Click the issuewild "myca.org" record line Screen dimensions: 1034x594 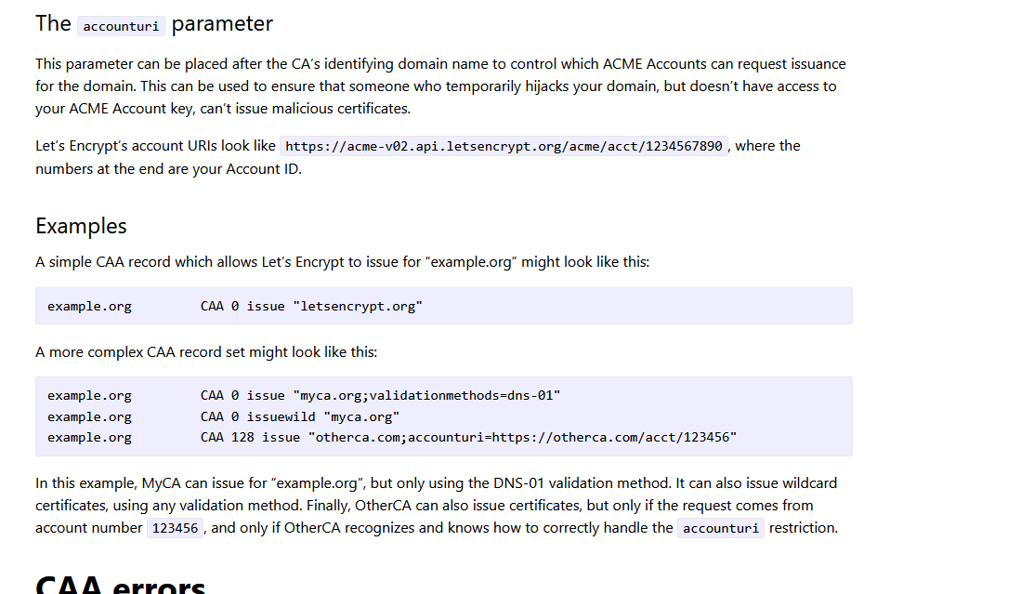point(224,417)
